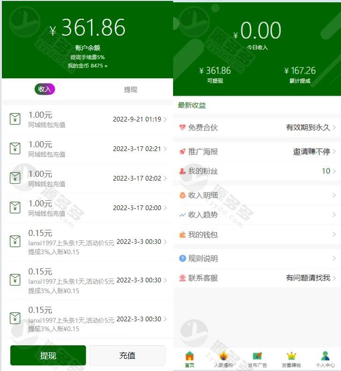Image resolution: width=341 pixels, height=371 pixels.
Task: Open 我的粉丝 count of 10
Action: 326,171
